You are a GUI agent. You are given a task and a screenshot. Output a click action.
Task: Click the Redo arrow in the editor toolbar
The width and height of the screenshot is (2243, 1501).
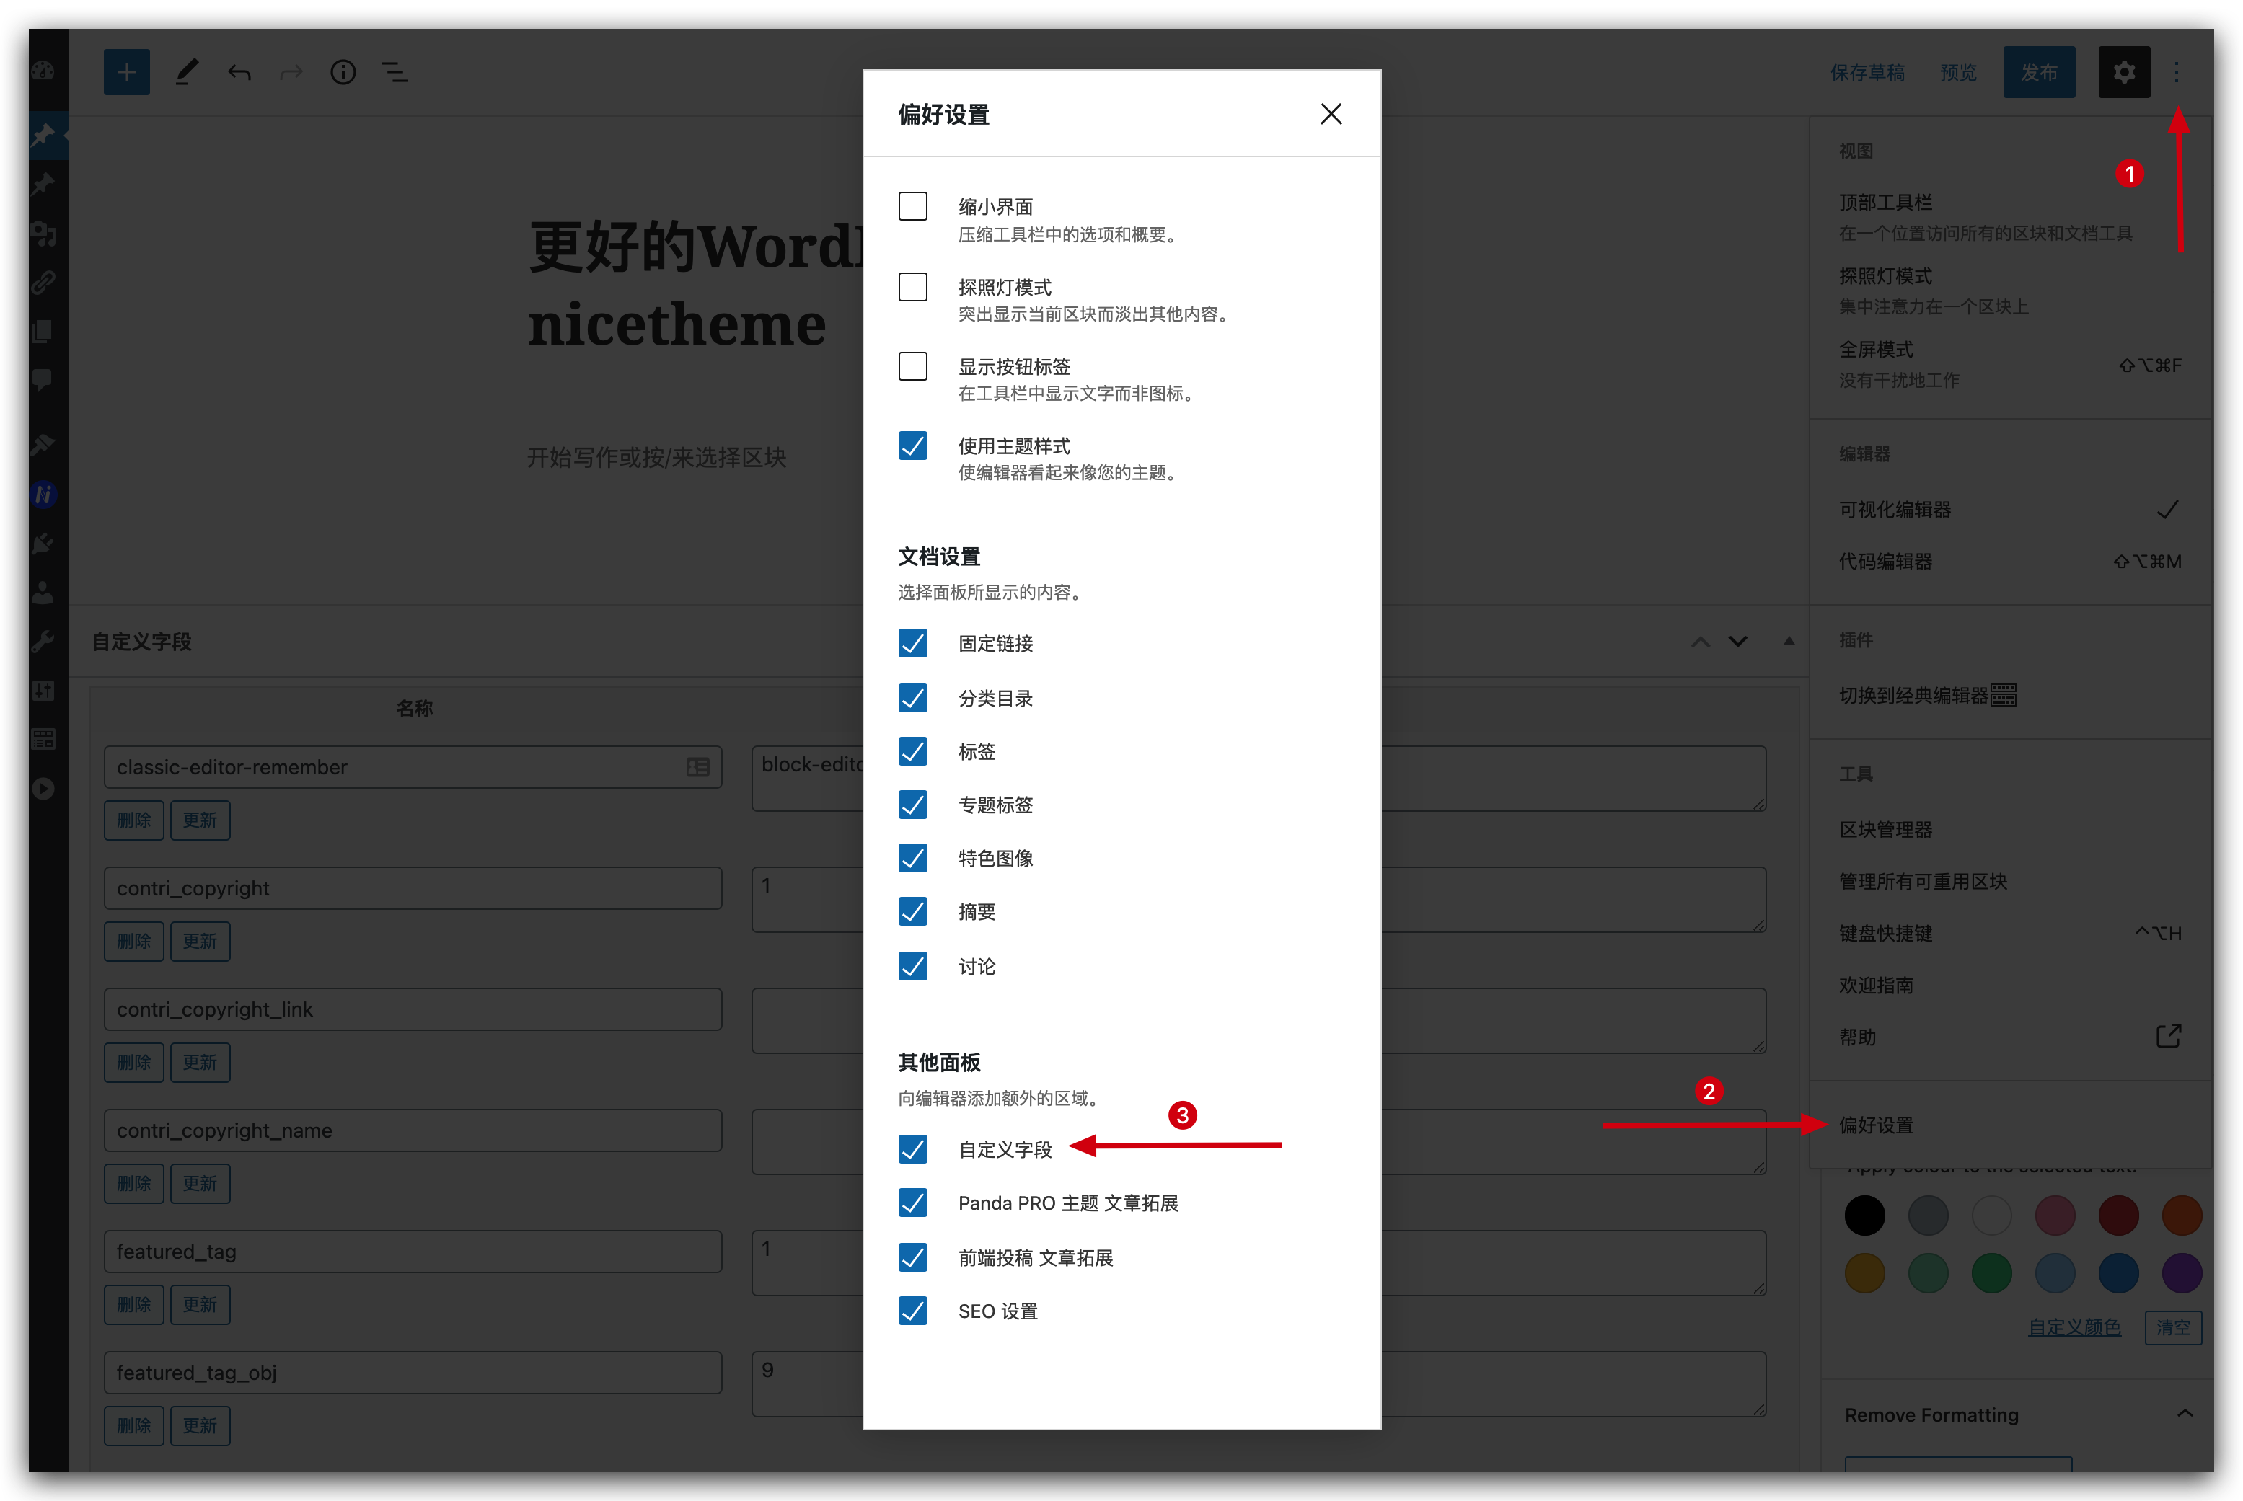[x=291, y=72]
